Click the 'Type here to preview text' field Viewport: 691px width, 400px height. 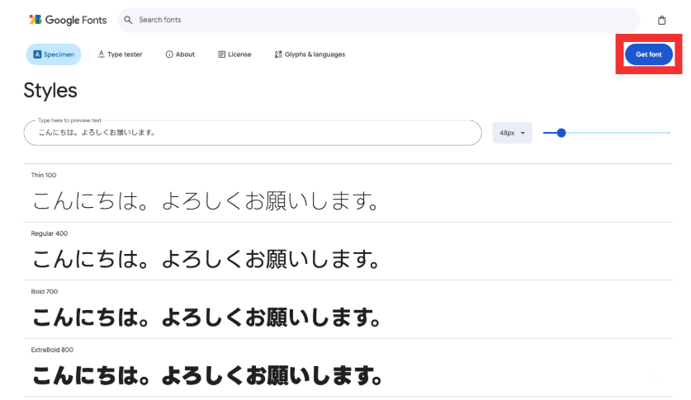(x=252, y=133)
